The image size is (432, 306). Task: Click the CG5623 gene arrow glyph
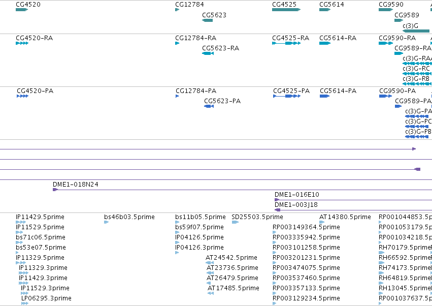pyautogui.click(x=208, y=20)
